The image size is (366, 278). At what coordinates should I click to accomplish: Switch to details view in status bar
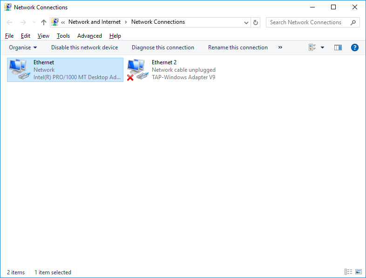point(348,272)
